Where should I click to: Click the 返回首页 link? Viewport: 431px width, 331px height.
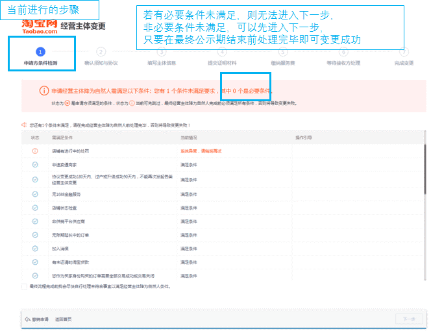pos(63,319)
